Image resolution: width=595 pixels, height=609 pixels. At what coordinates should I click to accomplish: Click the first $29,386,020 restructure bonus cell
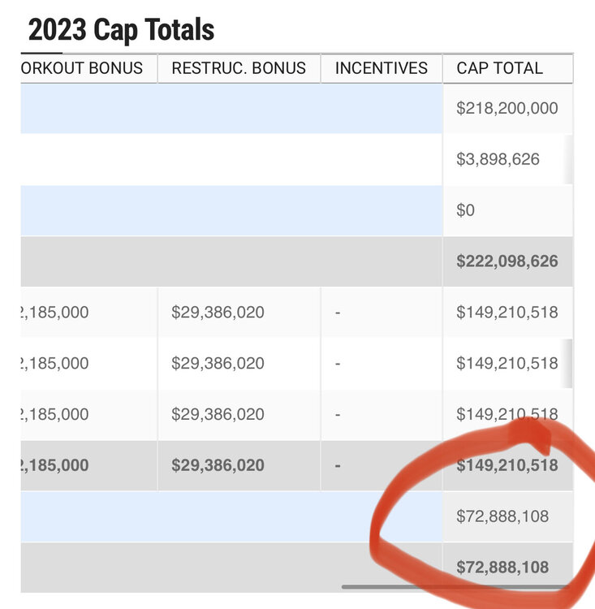(x=239, y=313)
